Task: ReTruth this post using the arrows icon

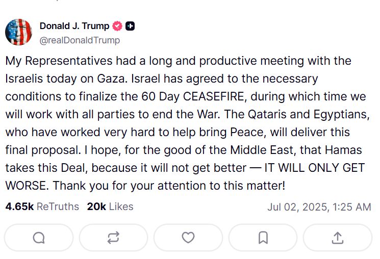Action: tap(113, 238)
